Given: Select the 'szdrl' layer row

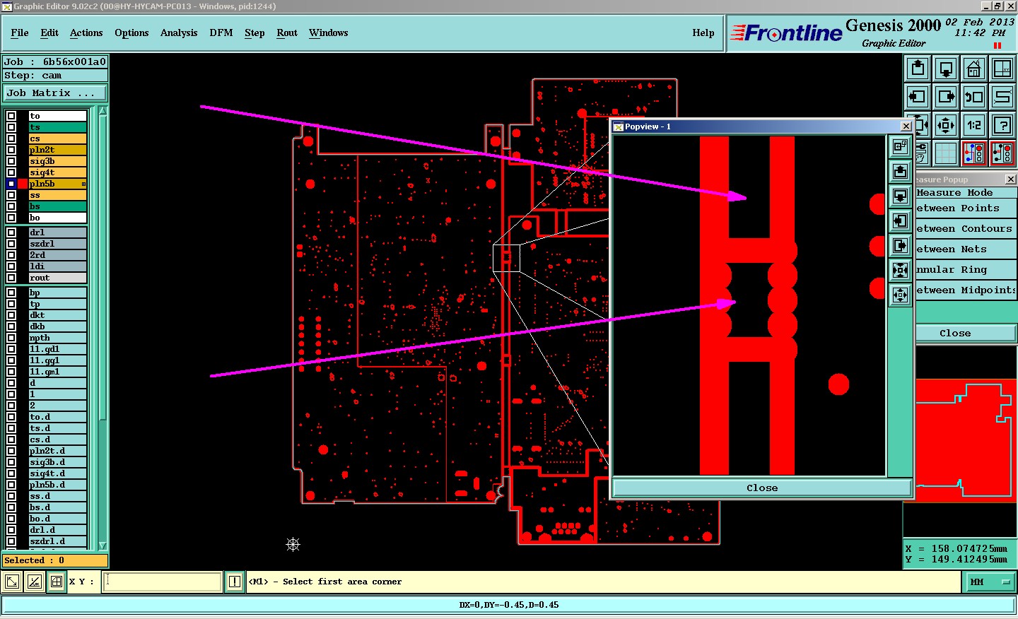Looking at the screenshot, I should coord(57,244).
